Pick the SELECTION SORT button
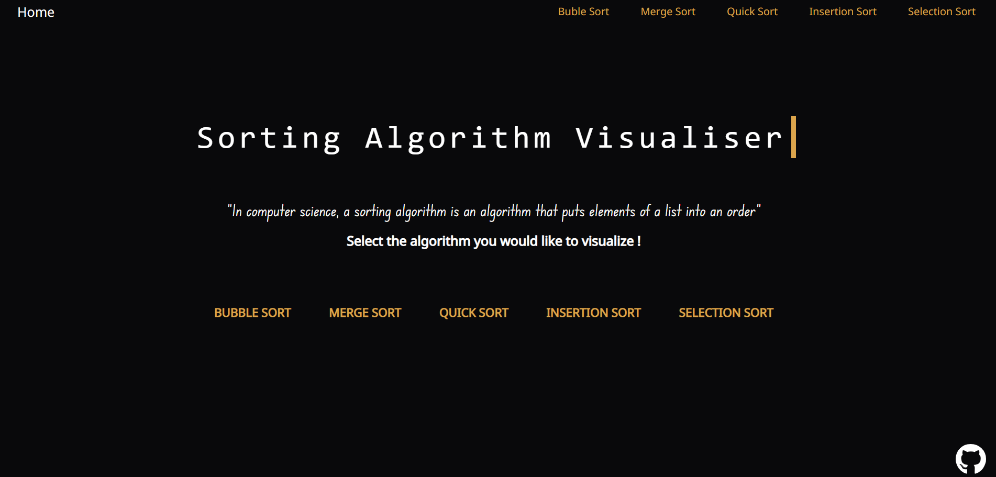The width and height of the screenshot is (996, 477). pos(726,313)
